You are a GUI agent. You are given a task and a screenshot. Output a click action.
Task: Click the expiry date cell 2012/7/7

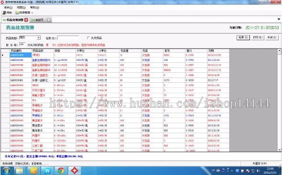pyautogui.click(x=218, y=80)
